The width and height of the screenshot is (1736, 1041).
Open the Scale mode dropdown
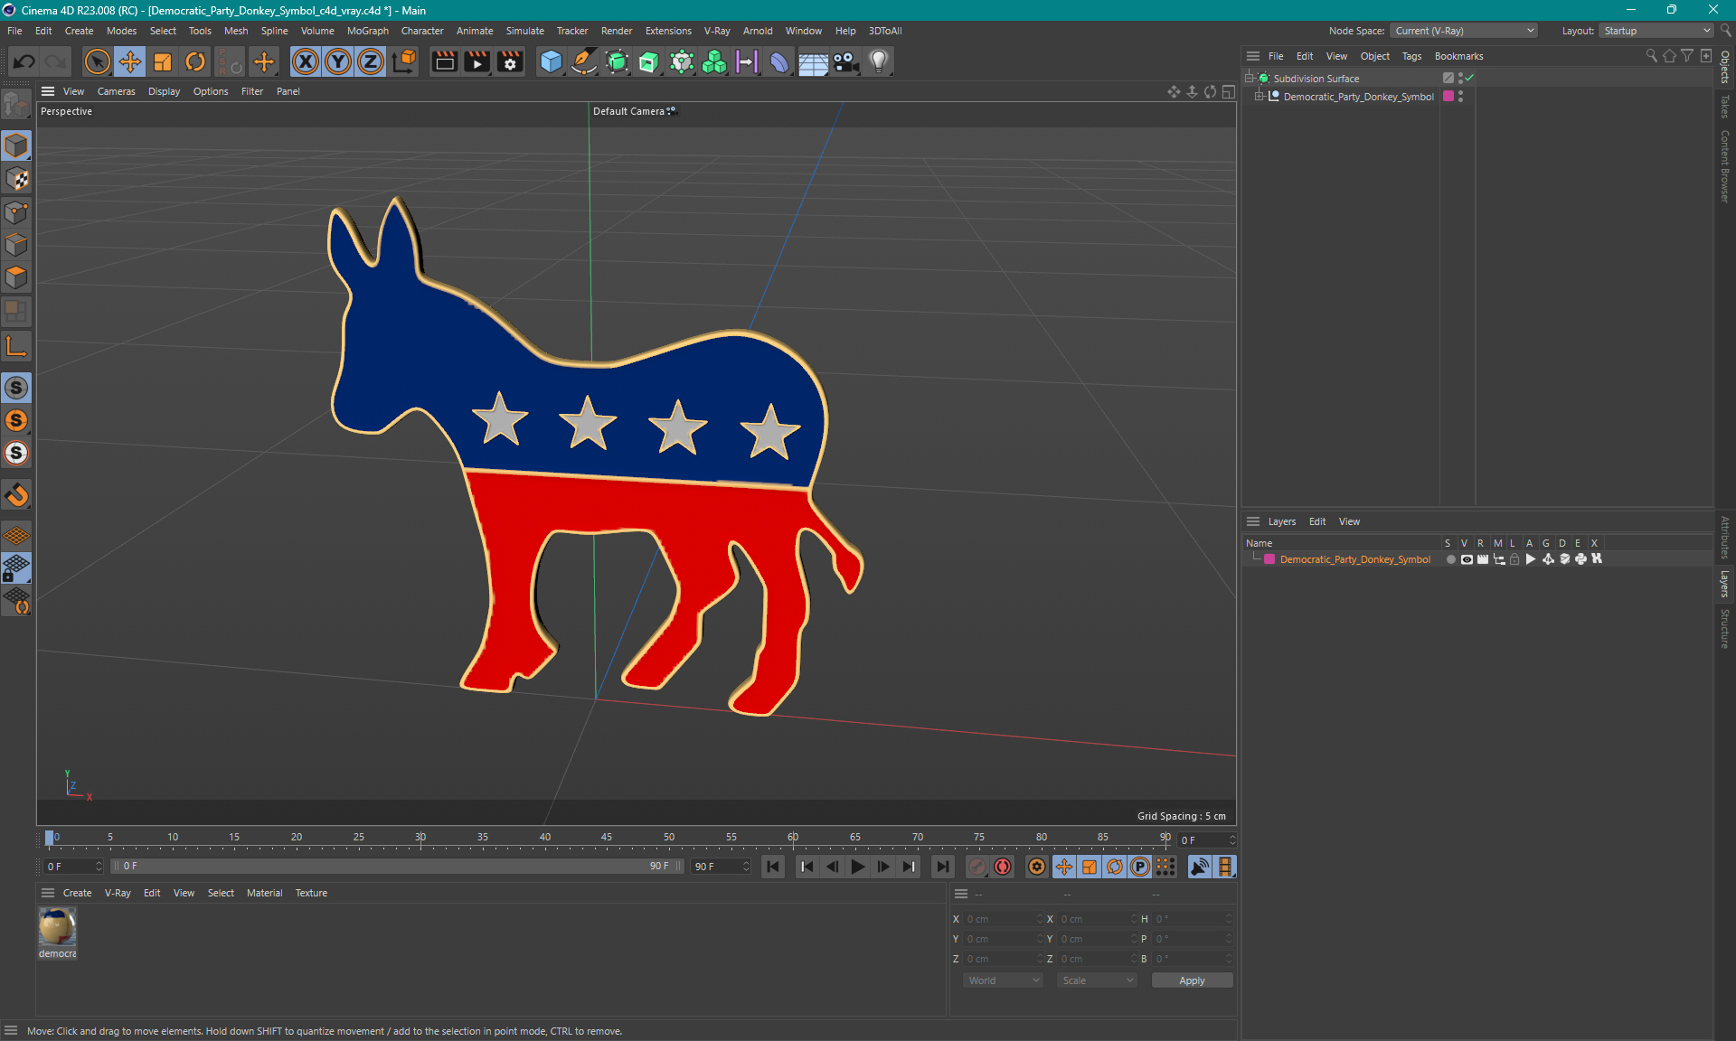tap(1098, 980)
